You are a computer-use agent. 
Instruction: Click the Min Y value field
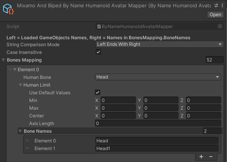click(x=161, y=100)
